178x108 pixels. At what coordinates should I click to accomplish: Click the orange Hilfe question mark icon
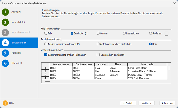5,103
